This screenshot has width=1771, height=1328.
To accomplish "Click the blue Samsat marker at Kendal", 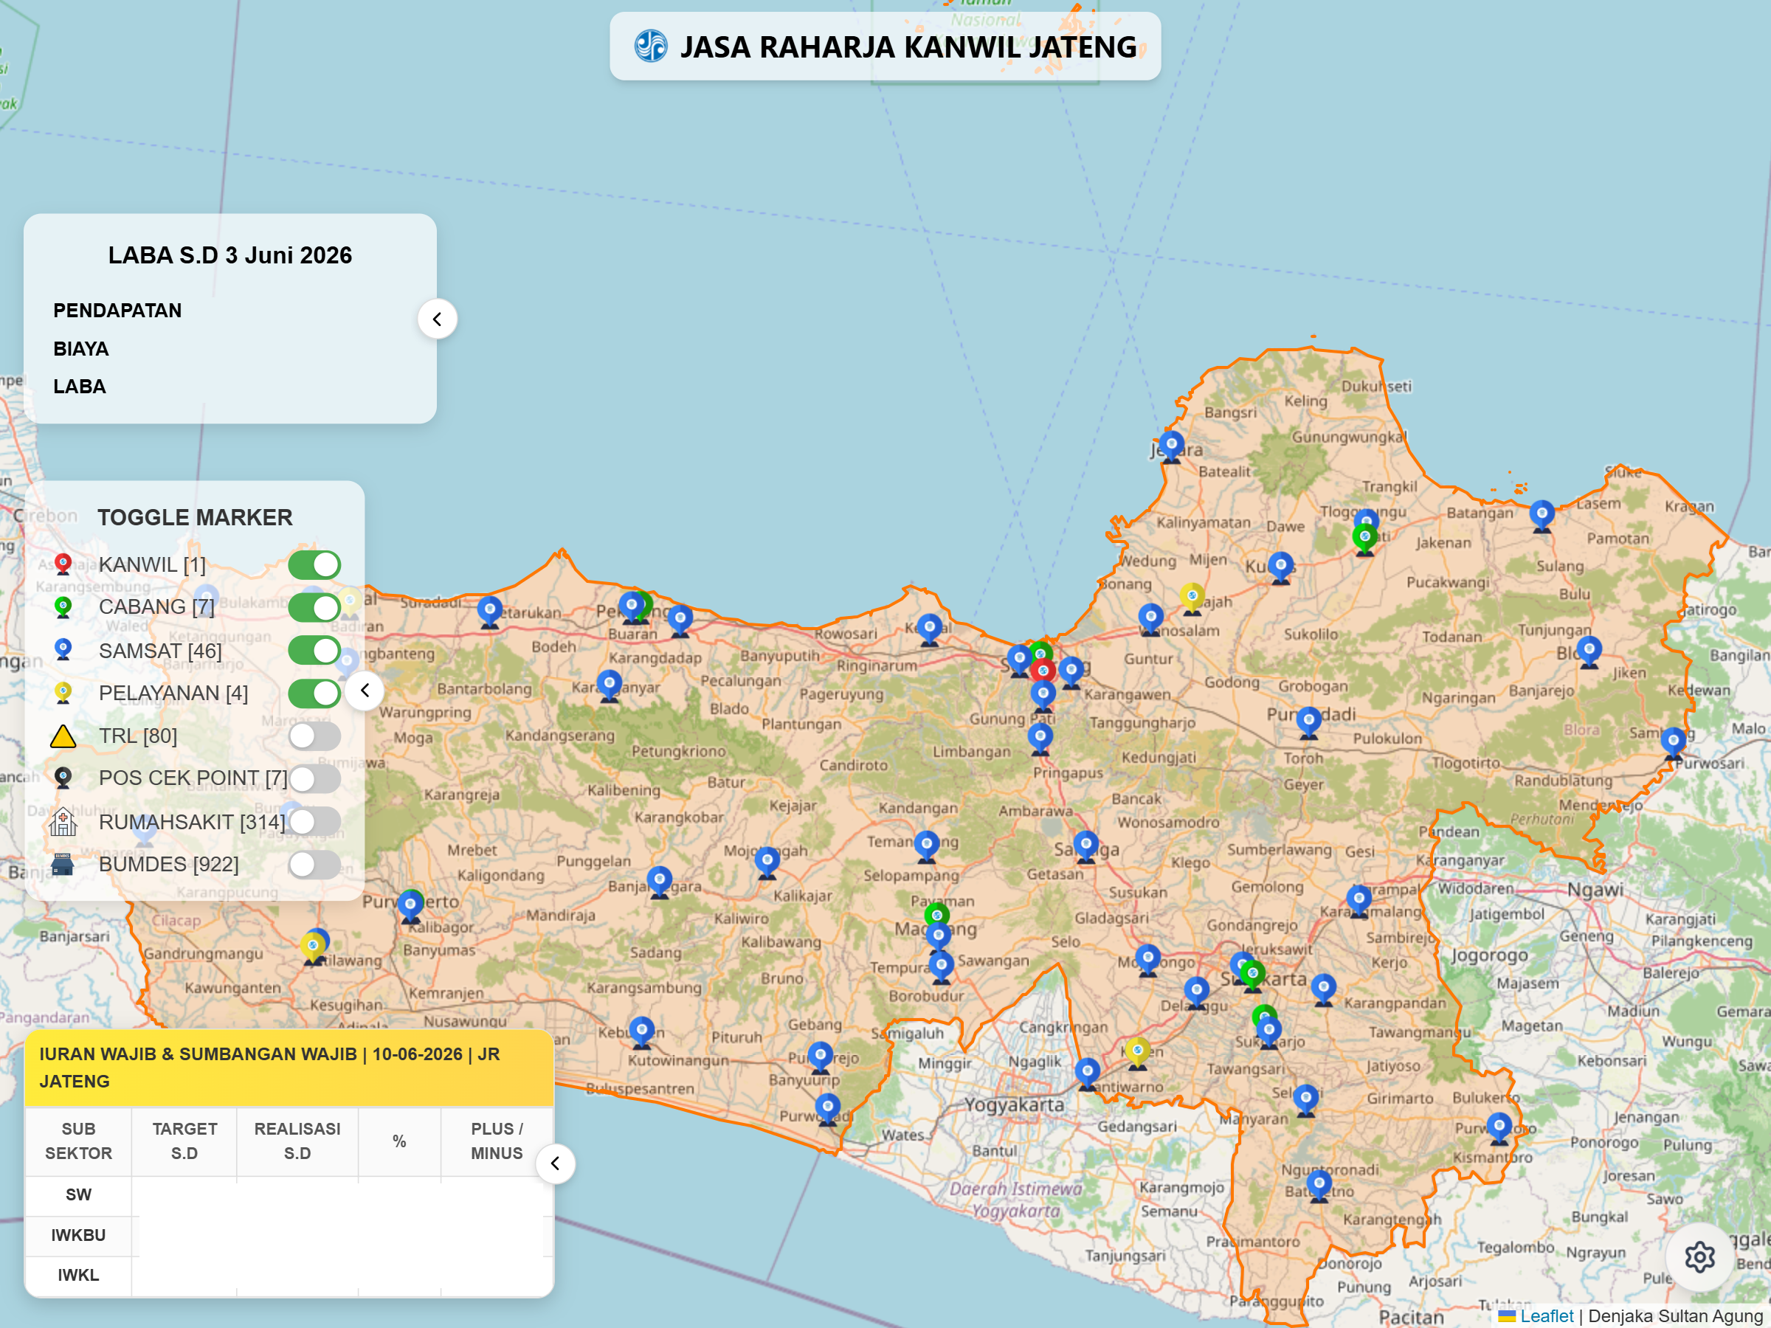I will point(930,630).
